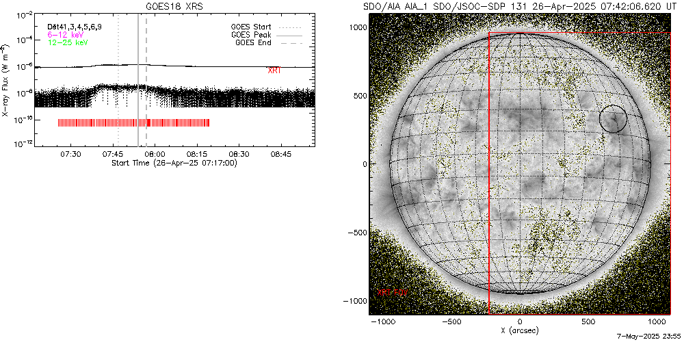Click the red XRT FOV label
Viewport: 684px width, 342px height.
pyautogui.click(x=393, y=293)
